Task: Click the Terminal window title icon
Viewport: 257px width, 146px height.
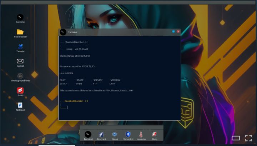Action: (x=63, y=32)
